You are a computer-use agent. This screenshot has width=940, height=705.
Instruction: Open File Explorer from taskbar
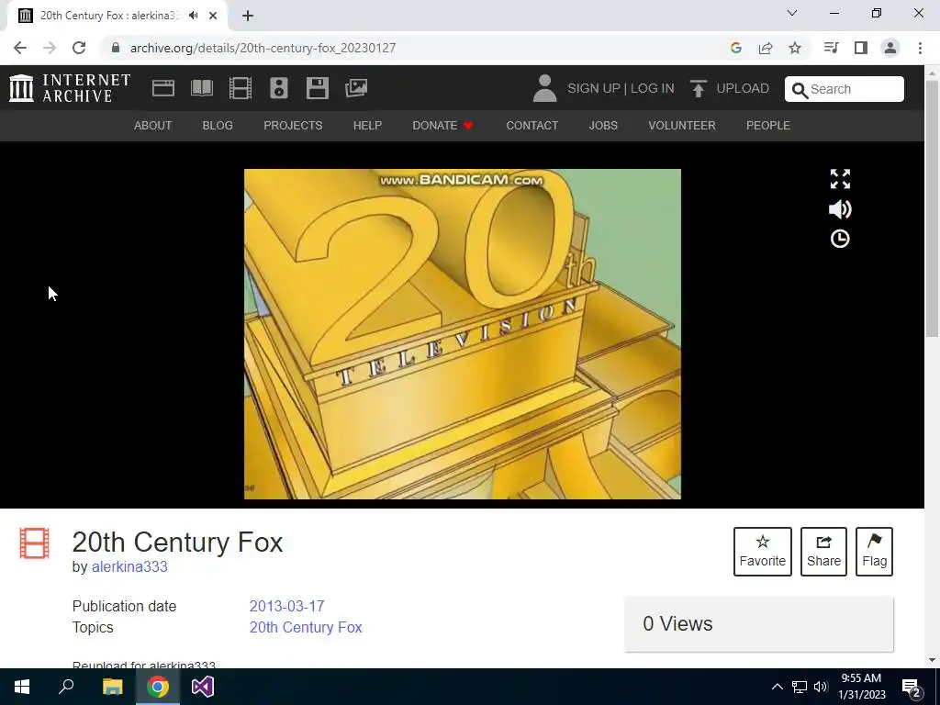[x=112, y=687]
